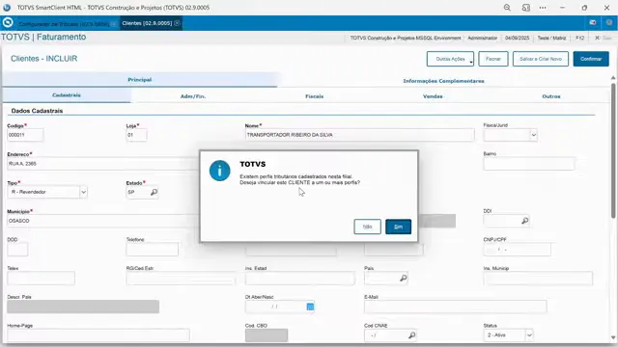Click F12 in the status bar
This screenshot has height=347, width=618.
pos(579,39)
